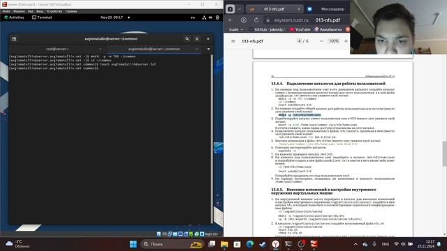Viewport: 447px width, 251px height.
Task: Switch to the root@server terminal tab
Action: 57,49
